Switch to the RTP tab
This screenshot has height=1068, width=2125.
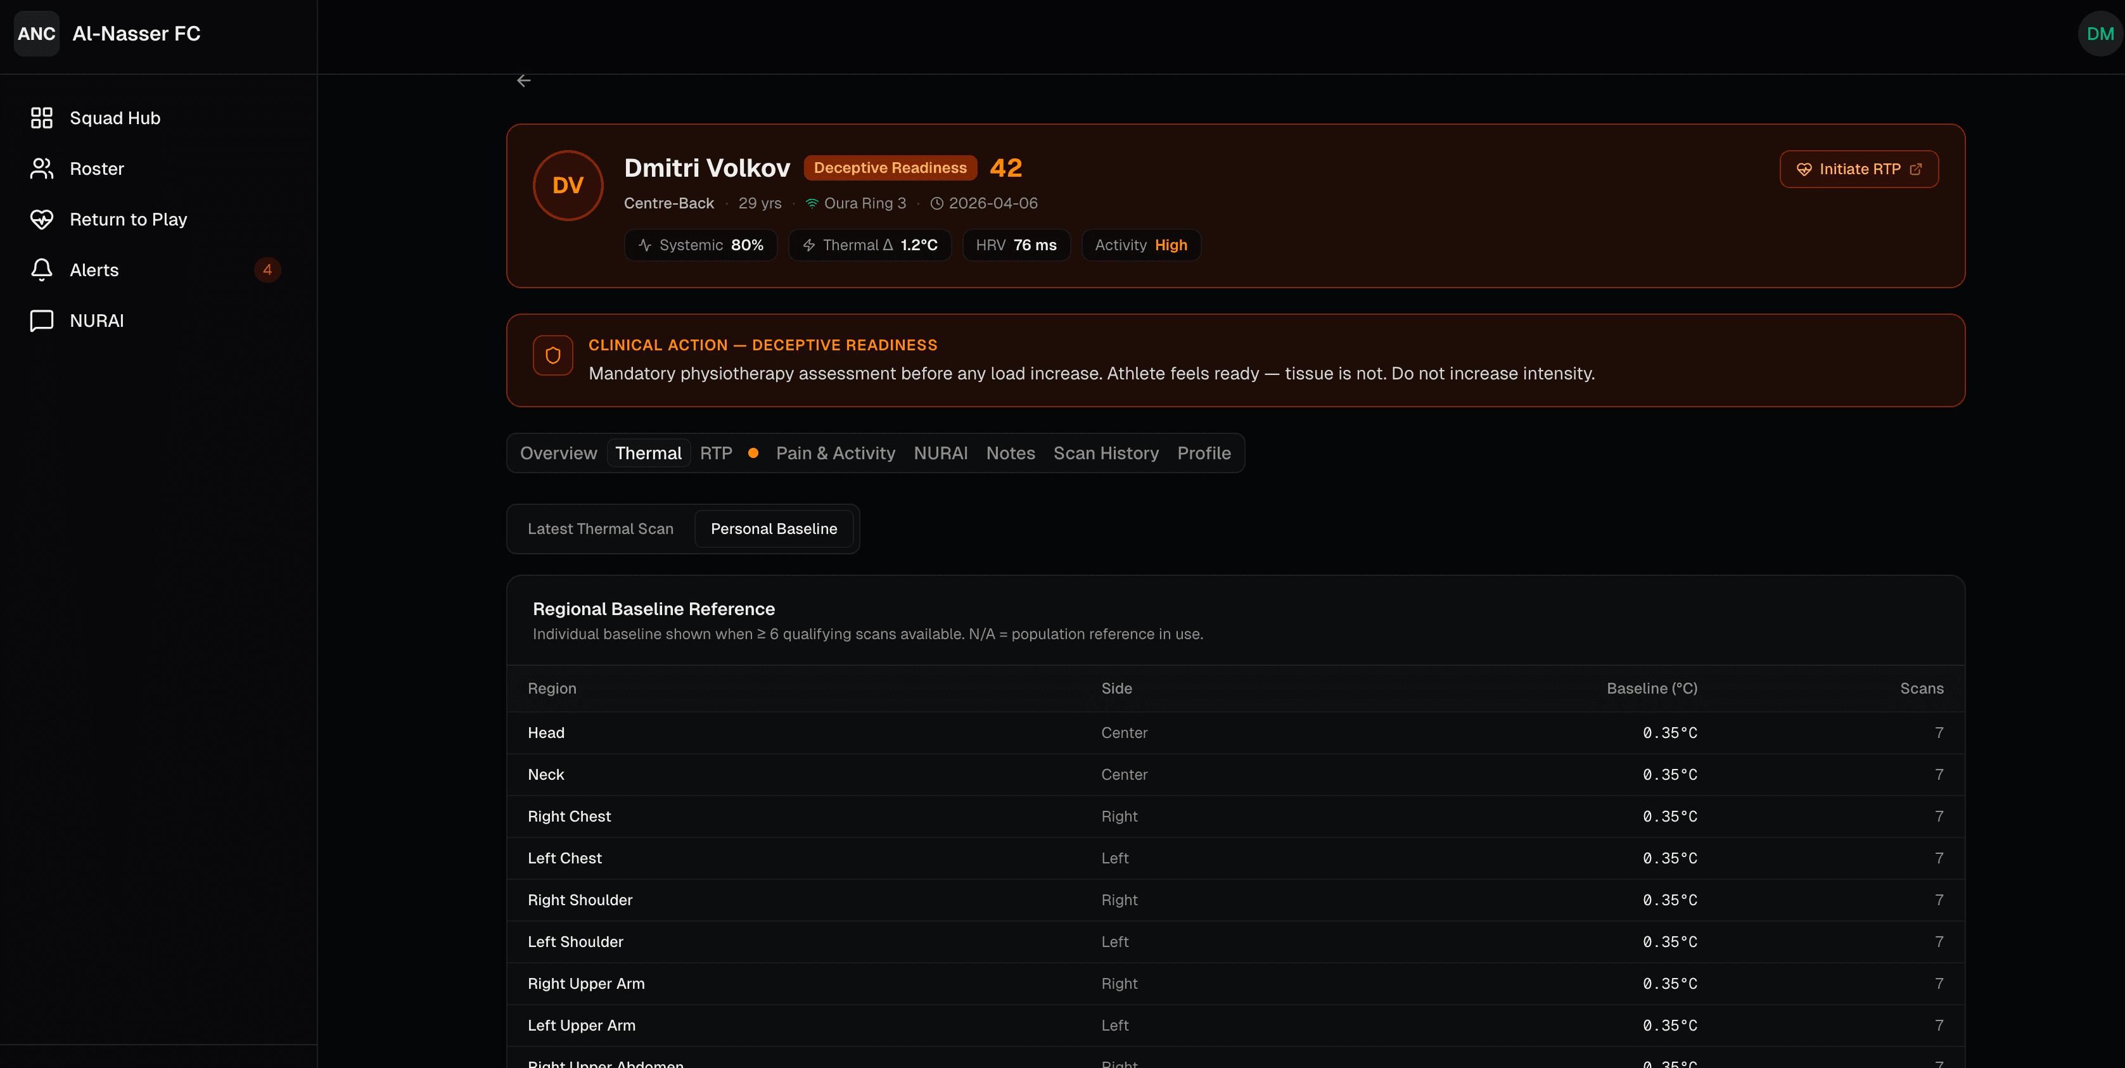715,453
